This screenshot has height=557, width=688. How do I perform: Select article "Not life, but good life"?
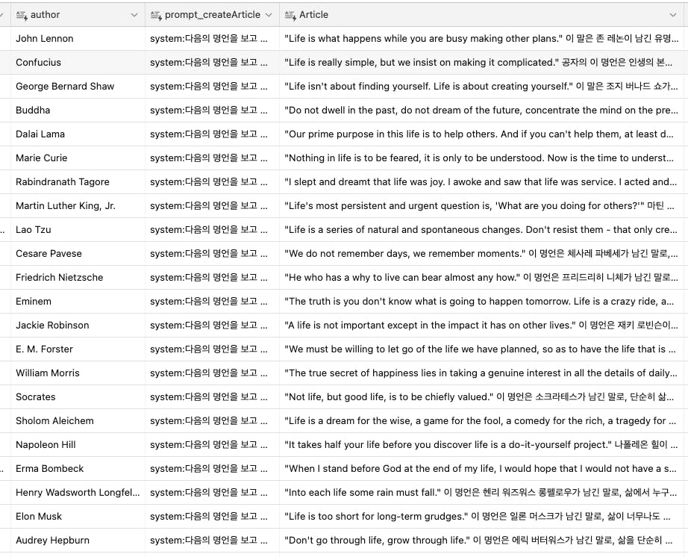(x=483, y=397)
